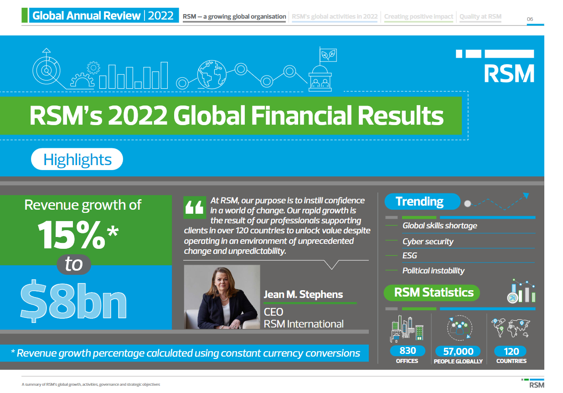Click the 120 countries badge

point(511,351)
